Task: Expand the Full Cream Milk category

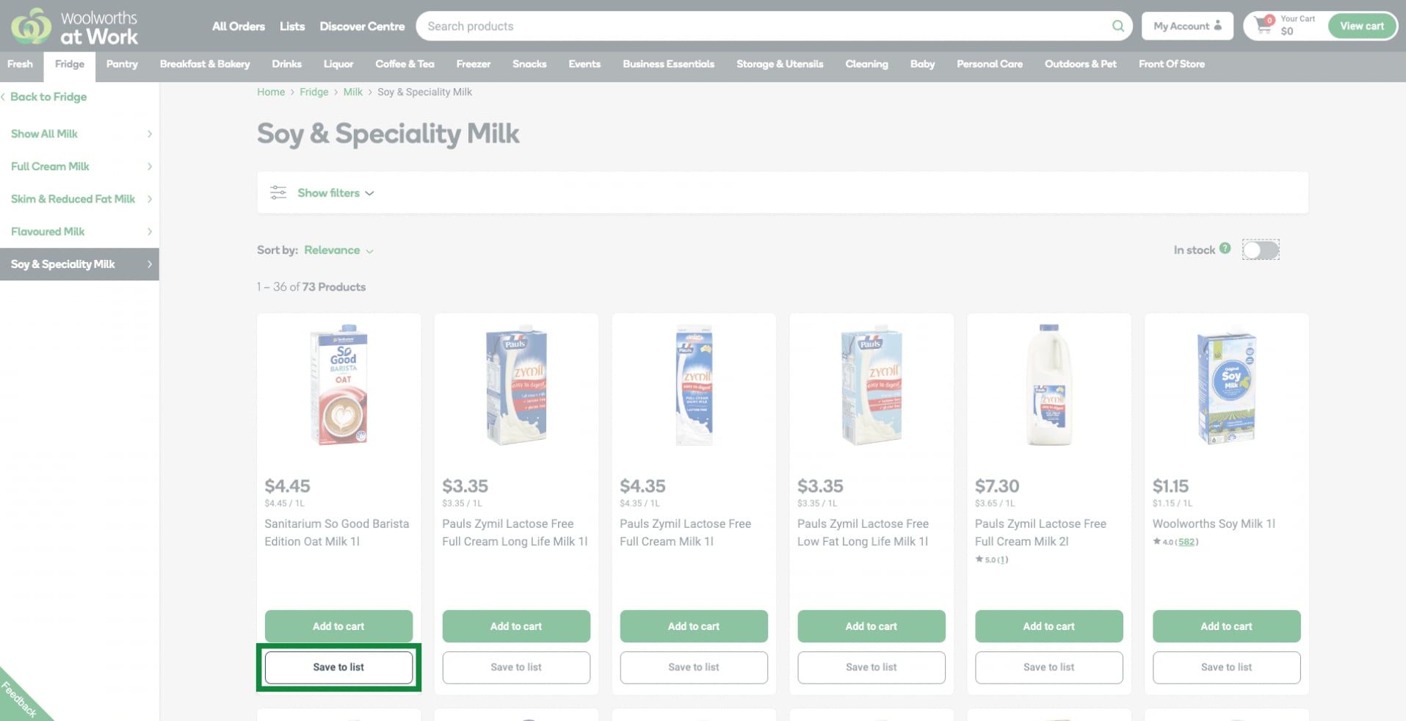Action: [x=50, y=166]
